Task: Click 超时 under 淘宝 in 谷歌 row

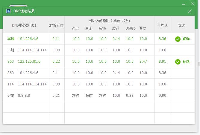Action: pos(75,95)
